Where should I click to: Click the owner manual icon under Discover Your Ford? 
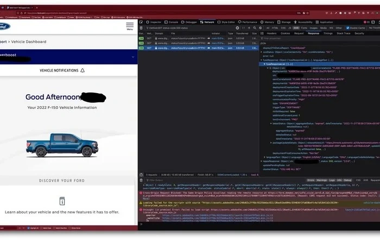tap(62, 201)
